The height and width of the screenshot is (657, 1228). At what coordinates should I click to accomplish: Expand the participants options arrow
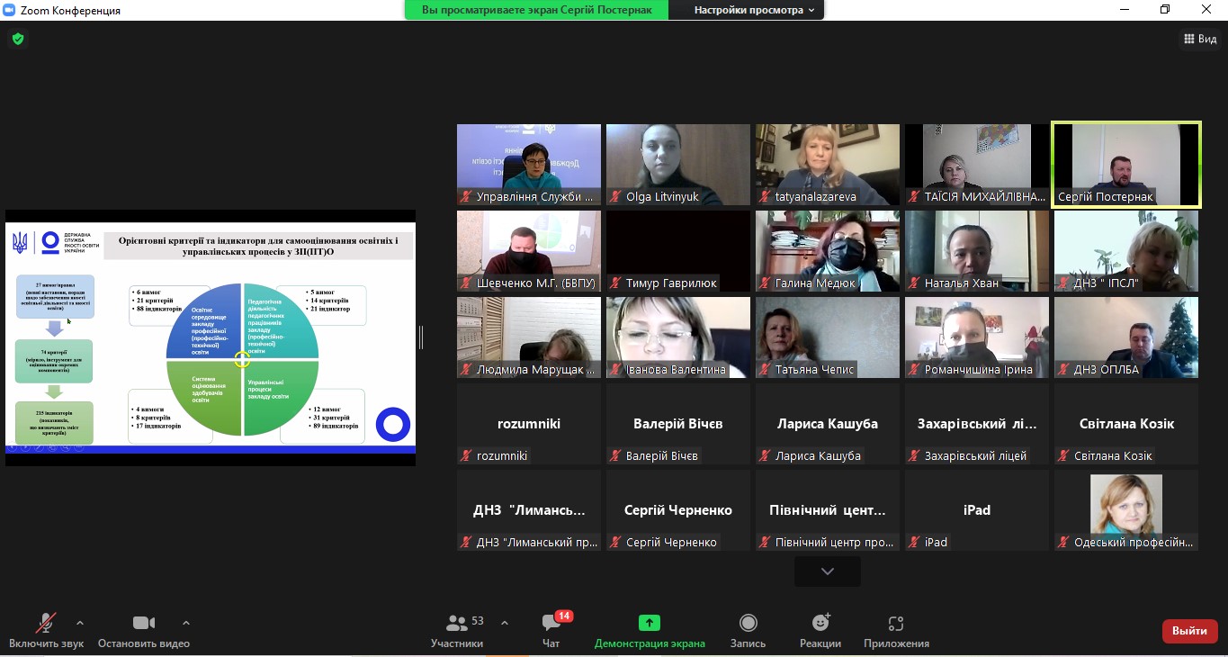[x=504, y=623]
